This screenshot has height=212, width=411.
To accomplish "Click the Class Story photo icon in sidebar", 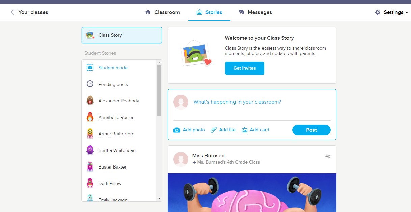I will pyautogui.click(x=90, y=35).
